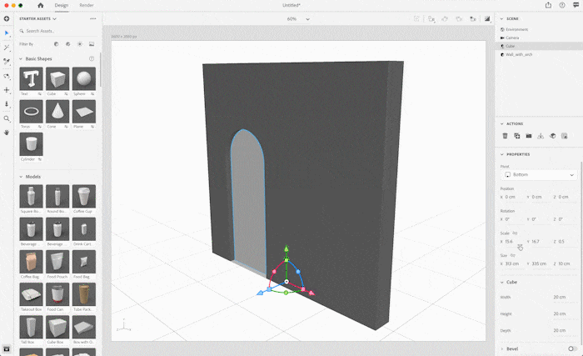Viewport: 583px width, 356px height.
Task: Select the Design tab
Action: click(62, 5)
